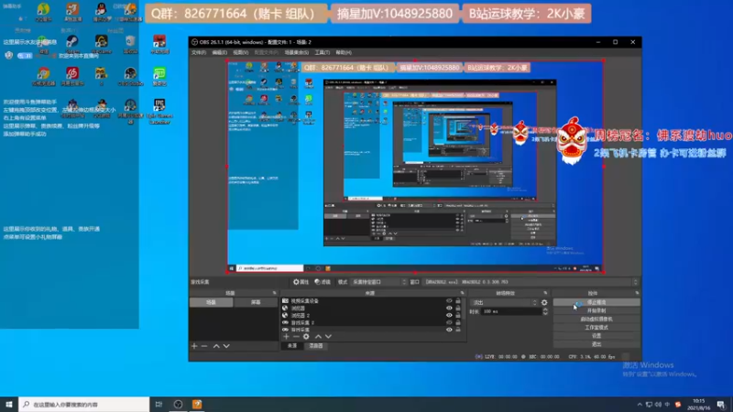Decrease the 时长 duration with the down arrow

tap(545, 313)
